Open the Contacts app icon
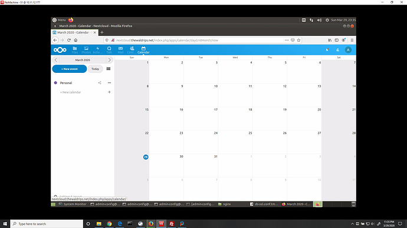Screen dimensions: 407x228 132,48
